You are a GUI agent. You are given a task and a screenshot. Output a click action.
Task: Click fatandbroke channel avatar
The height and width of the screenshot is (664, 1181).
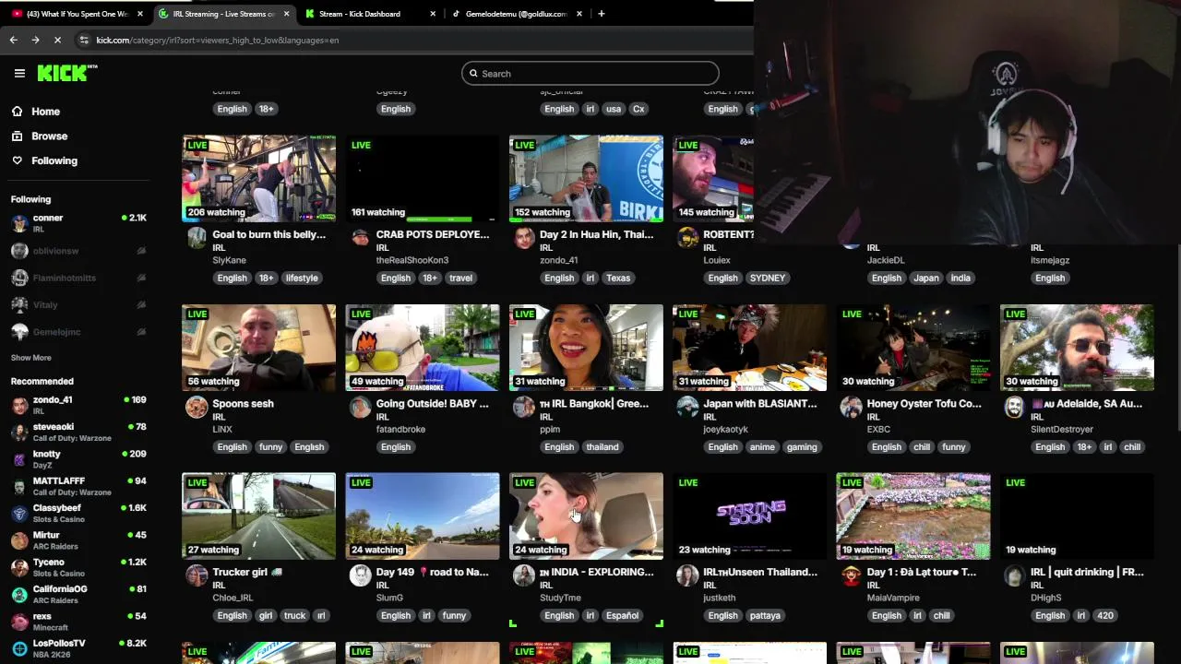(360, 407)
